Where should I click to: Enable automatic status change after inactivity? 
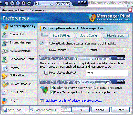click(46, 43)
